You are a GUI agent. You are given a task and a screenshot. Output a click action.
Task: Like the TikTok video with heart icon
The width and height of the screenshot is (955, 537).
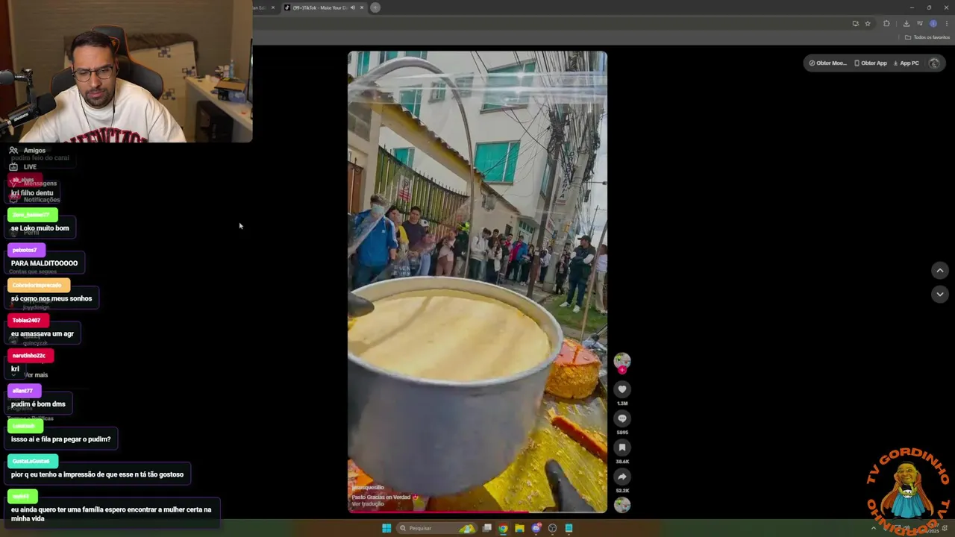click(x=622, y=389)
